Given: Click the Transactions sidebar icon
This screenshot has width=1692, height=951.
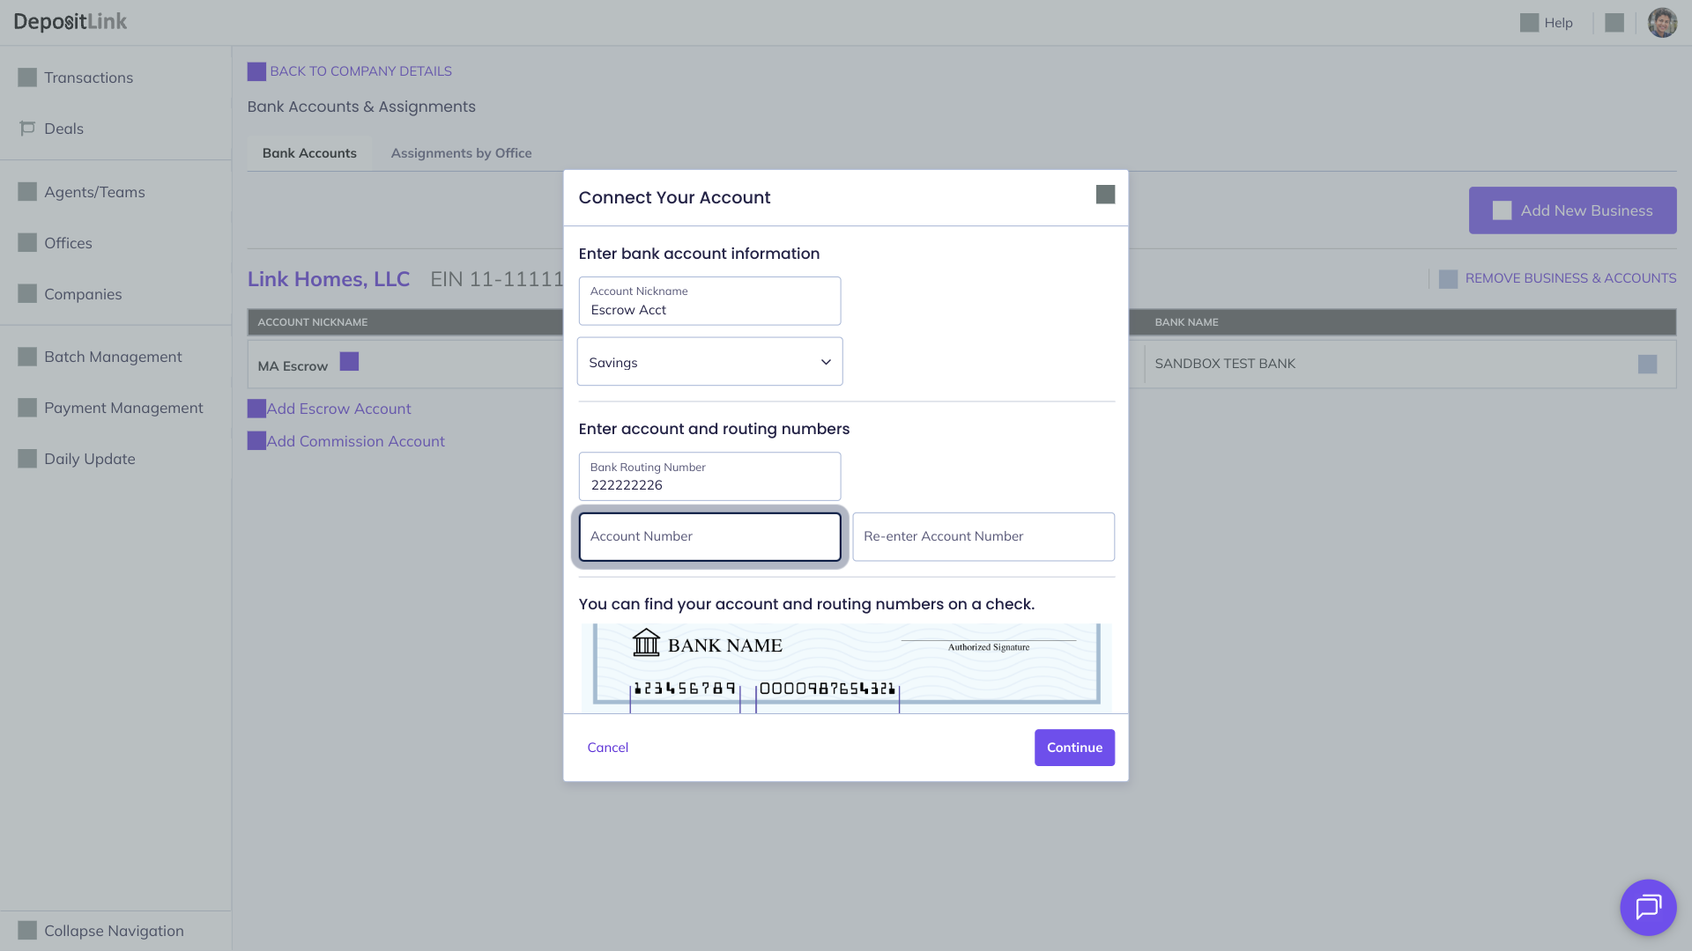Looking at the screenshot, I should pyautogui.click(x=27, y=77).
